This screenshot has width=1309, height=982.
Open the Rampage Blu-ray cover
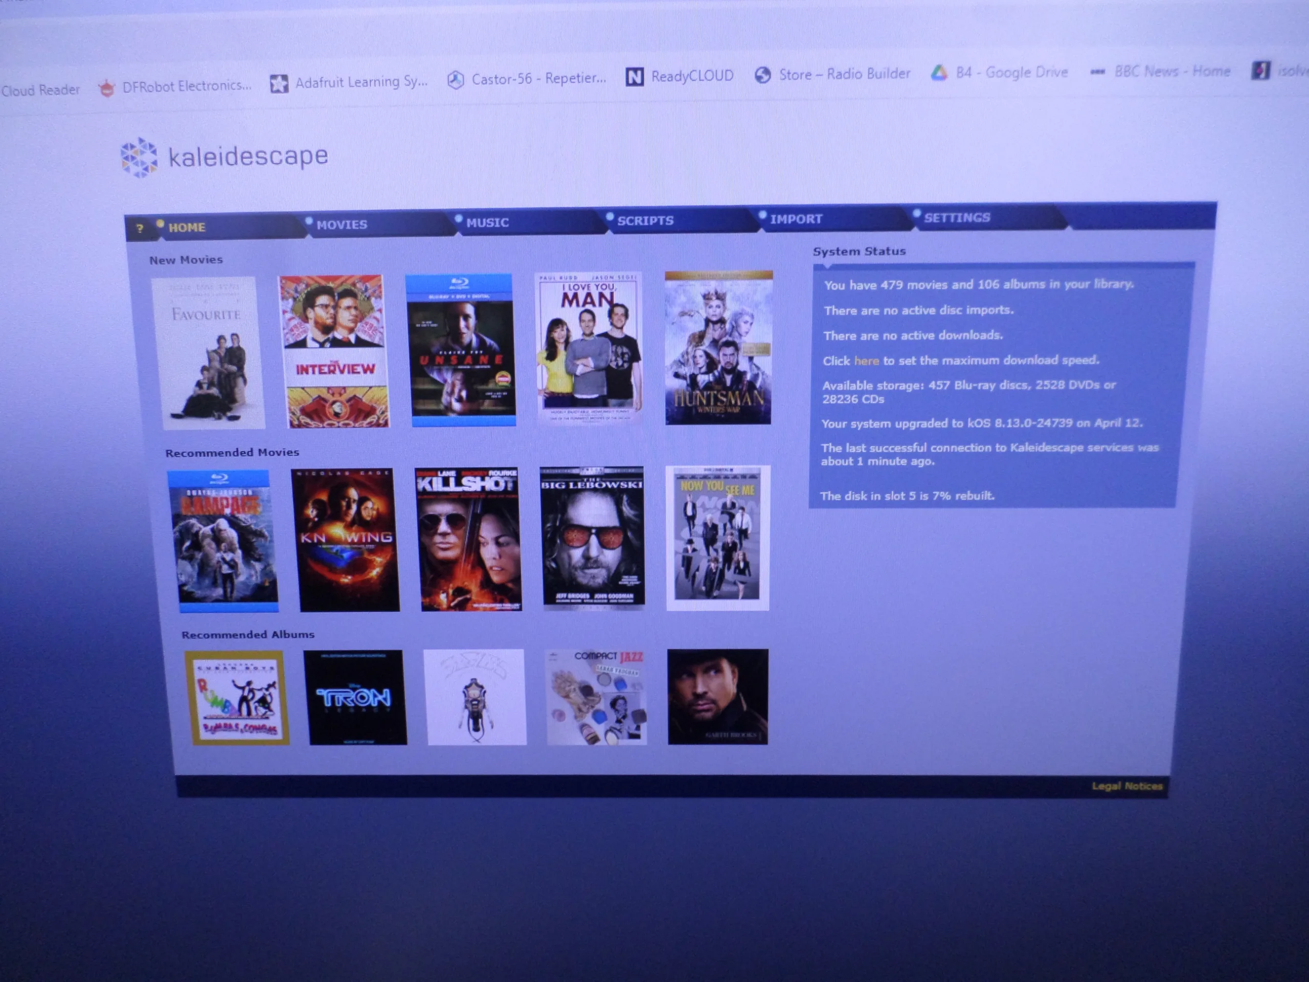pyautogui.click(x=223, y=541)
